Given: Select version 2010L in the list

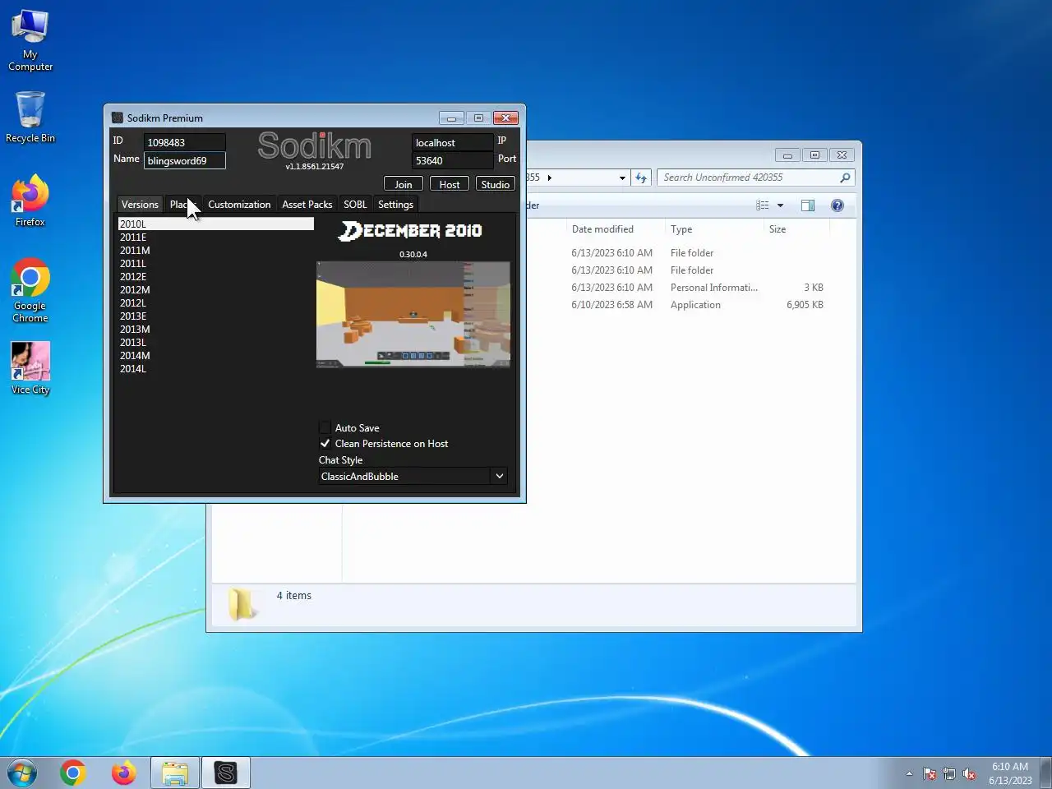Looking at the screenshot, I should [215, 224].
